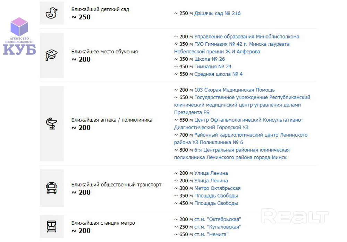Open the Средняя школа № 4 link
The height and width of the screenshot is (242, 347).
click(218, 74)
